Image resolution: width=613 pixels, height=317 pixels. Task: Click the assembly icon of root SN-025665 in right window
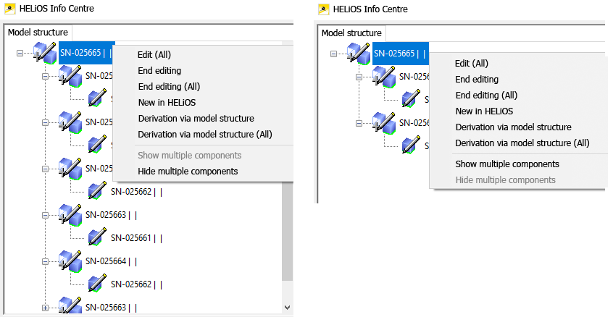coord(359,54)
